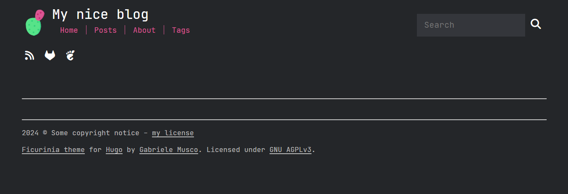Open the RSS feed icon
568x194 pixels.
(x=29, y=55)
